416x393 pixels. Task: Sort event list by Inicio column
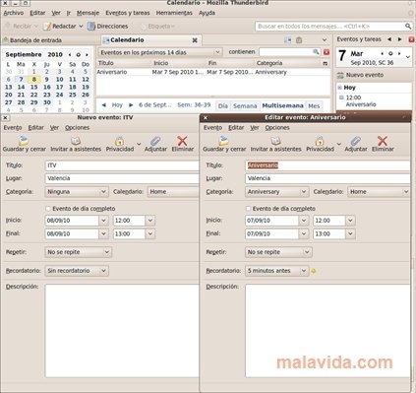179,63
